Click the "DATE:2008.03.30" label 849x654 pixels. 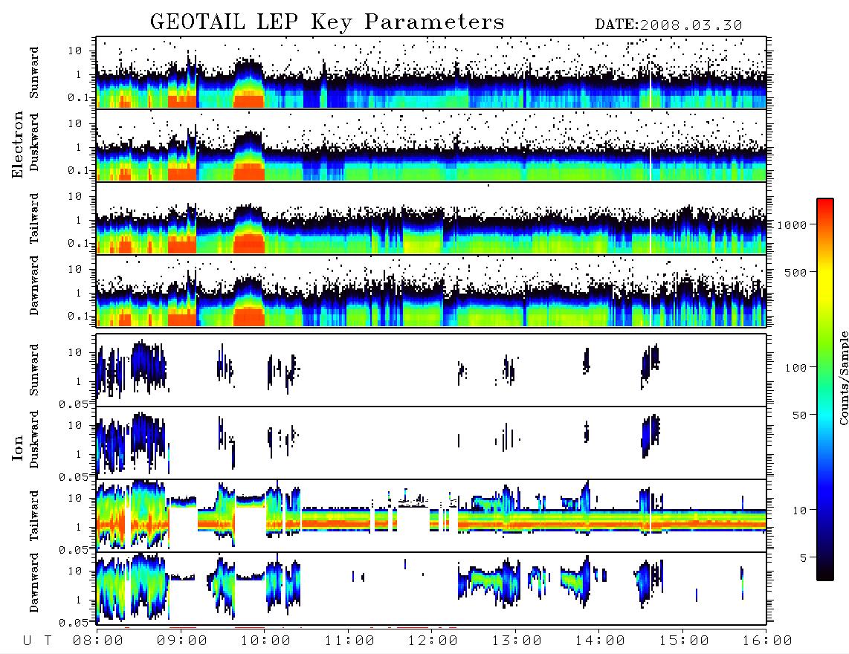(668, 25)
